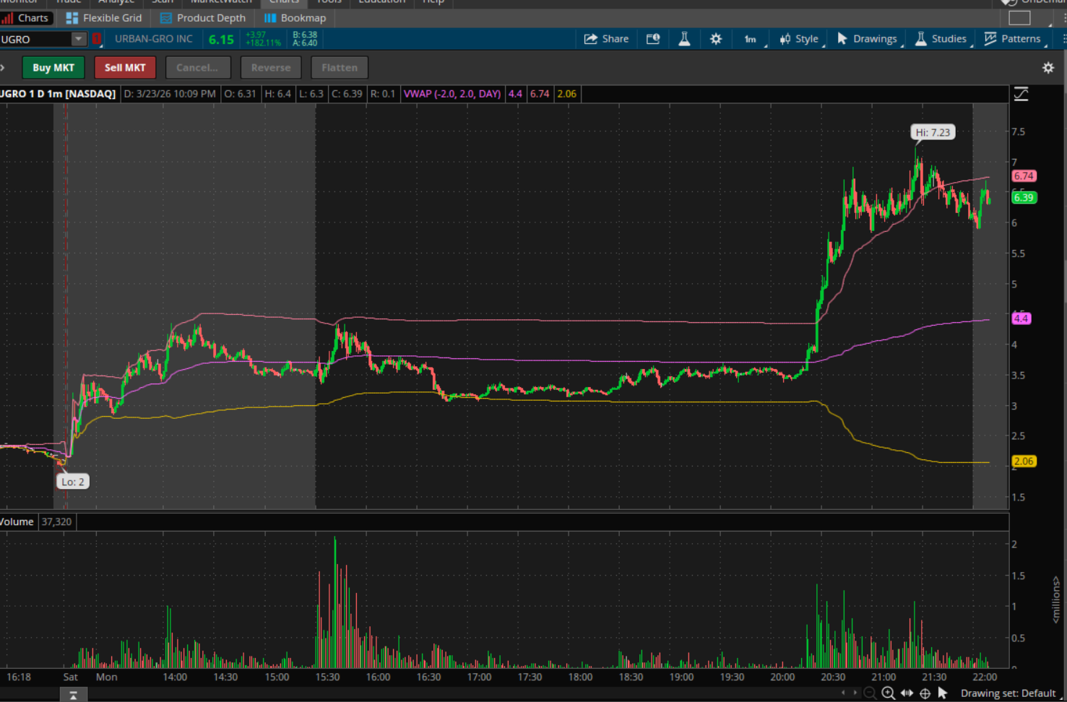The width and height of the screenshot is (1067, 702).
Task: Click the Share arrow icon
Action: click(591, 39)
